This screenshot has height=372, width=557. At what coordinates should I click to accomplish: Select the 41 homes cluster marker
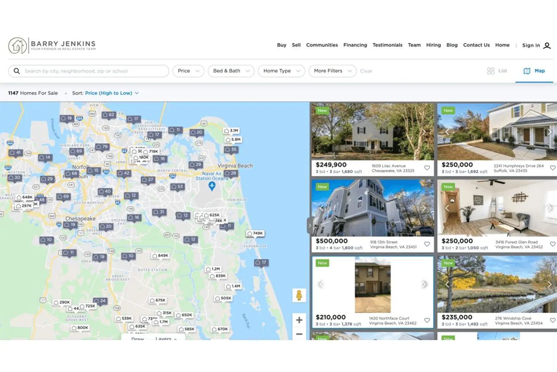pos(16,153)
